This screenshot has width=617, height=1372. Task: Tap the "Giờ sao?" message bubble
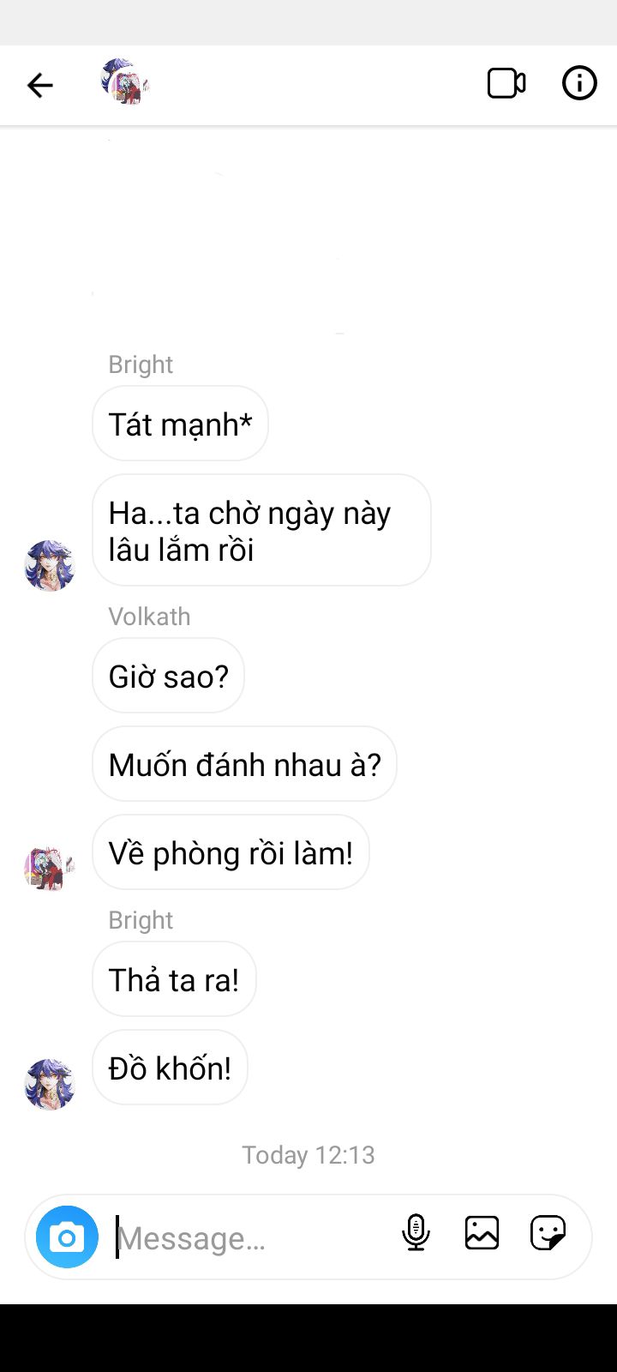pyautogui.click(x=168, y=676)
